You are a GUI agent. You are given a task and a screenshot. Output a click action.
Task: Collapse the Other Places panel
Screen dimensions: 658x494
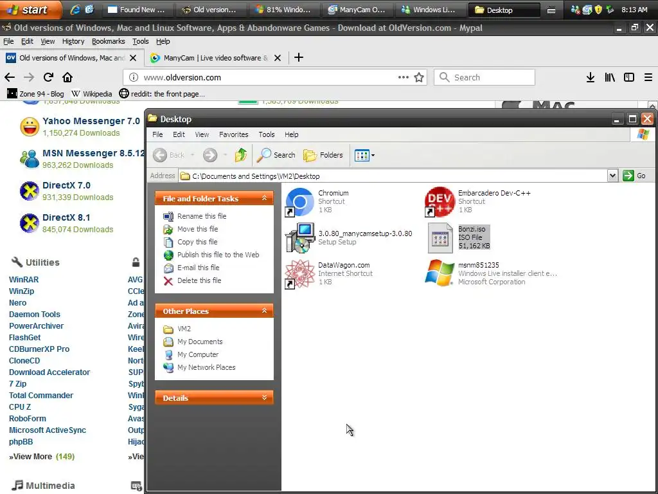click(264, 311)
